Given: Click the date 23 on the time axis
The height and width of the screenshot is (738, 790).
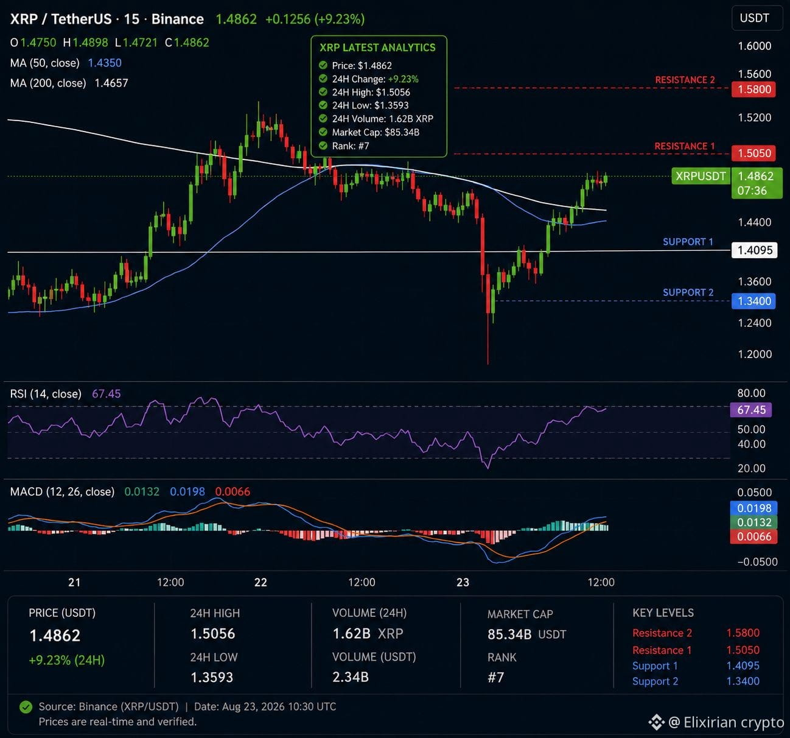Looking at the screenshot, I should 463,582.
